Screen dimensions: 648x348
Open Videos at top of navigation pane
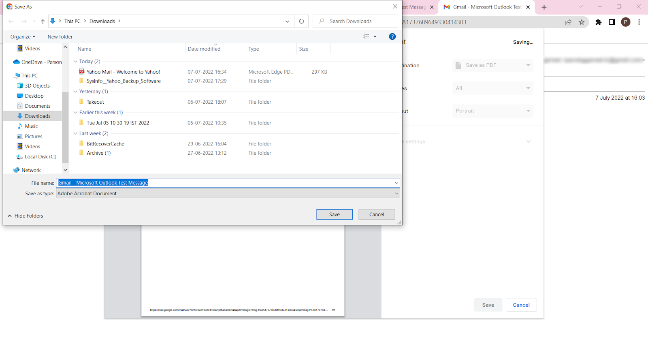click(x=32, y=49)
